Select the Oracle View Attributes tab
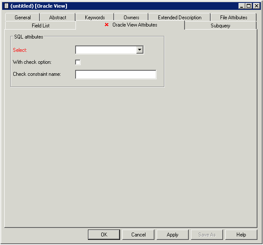Image resolution: width=263 pixels, height=245 pixels. click(134, 25)
